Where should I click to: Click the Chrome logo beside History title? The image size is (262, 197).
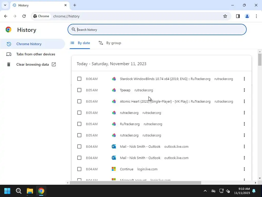(8, 30)
